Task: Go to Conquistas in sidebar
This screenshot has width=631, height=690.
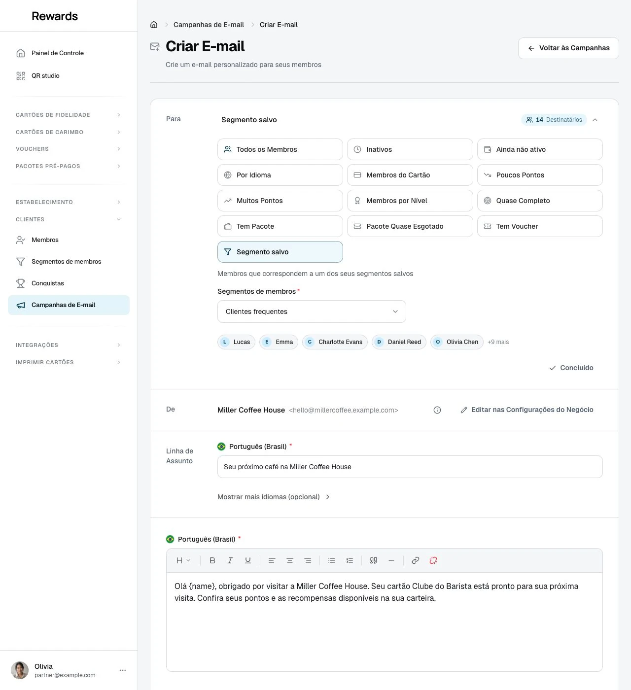Action: pos(69,283)
